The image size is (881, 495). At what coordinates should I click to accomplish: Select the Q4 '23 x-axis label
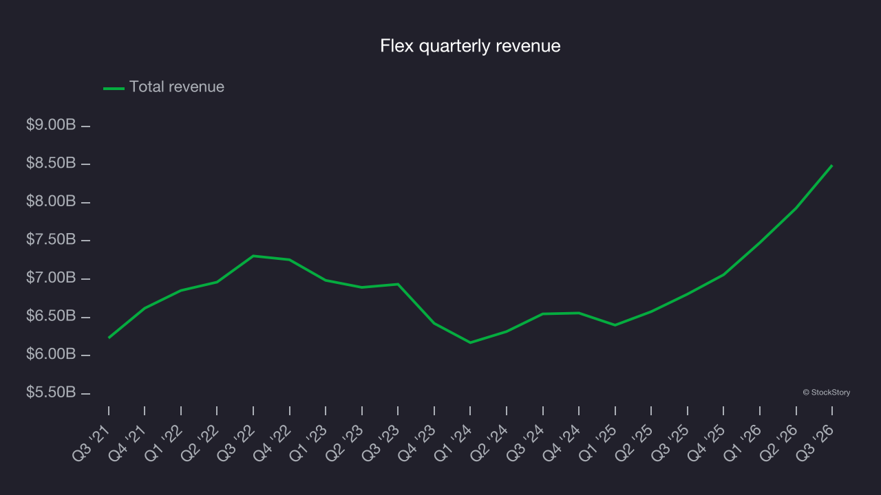click(418, 443)
